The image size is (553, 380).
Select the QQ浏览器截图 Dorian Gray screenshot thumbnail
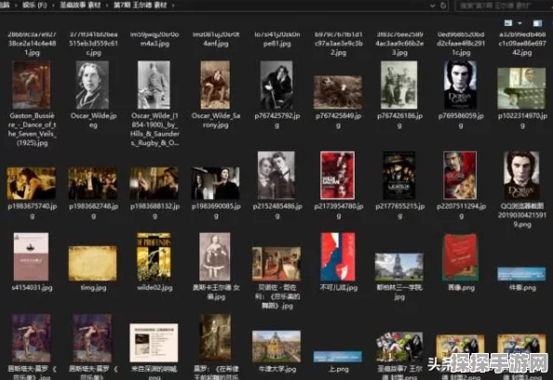(521, 175)
